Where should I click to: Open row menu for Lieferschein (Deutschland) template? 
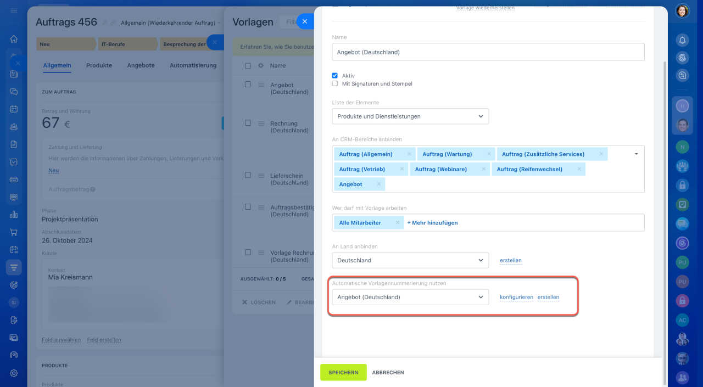(261, 176)
